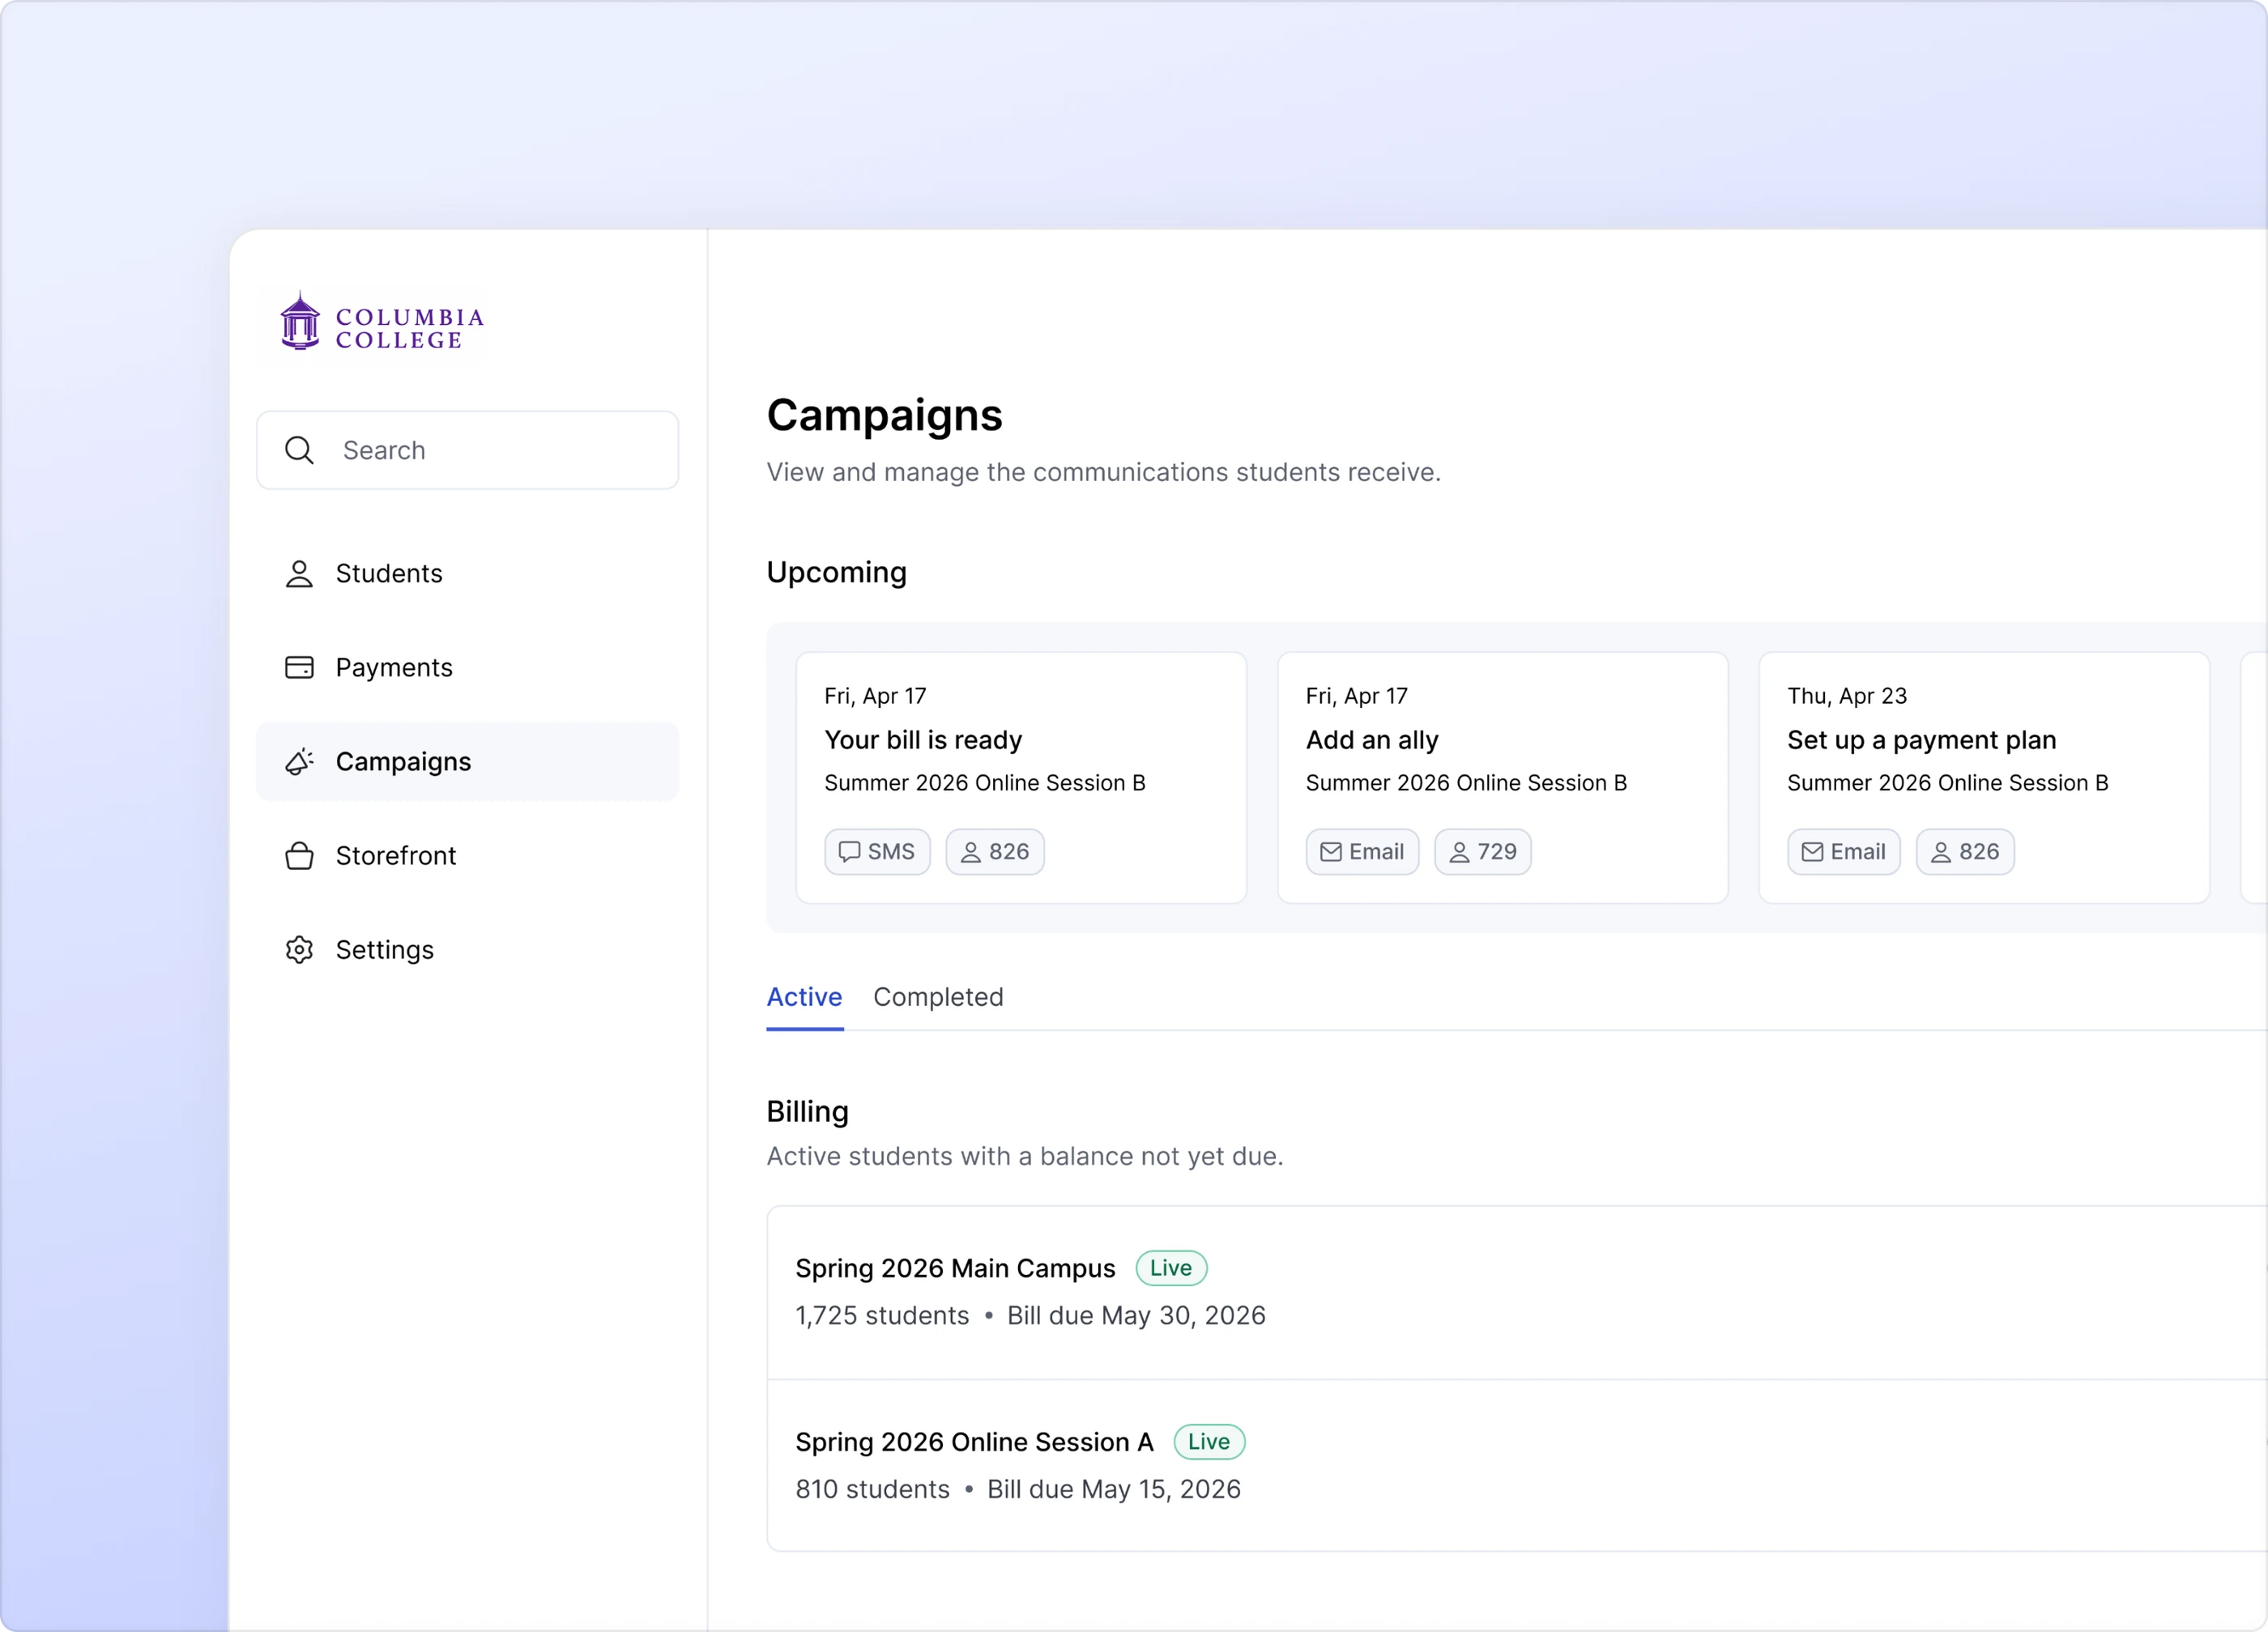Click the Settings gear icon

pos(299,950)
